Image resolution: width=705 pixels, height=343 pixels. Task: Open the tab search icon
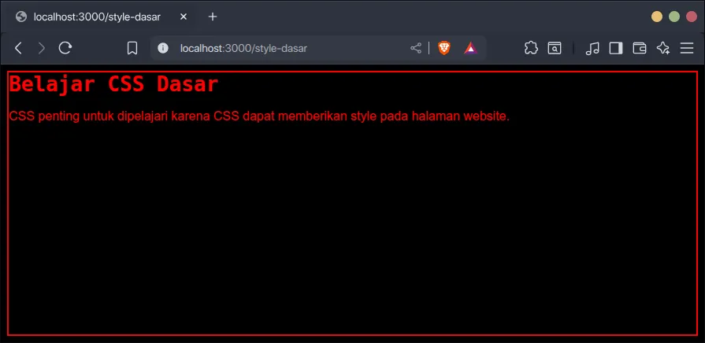[x=555, y=48]
